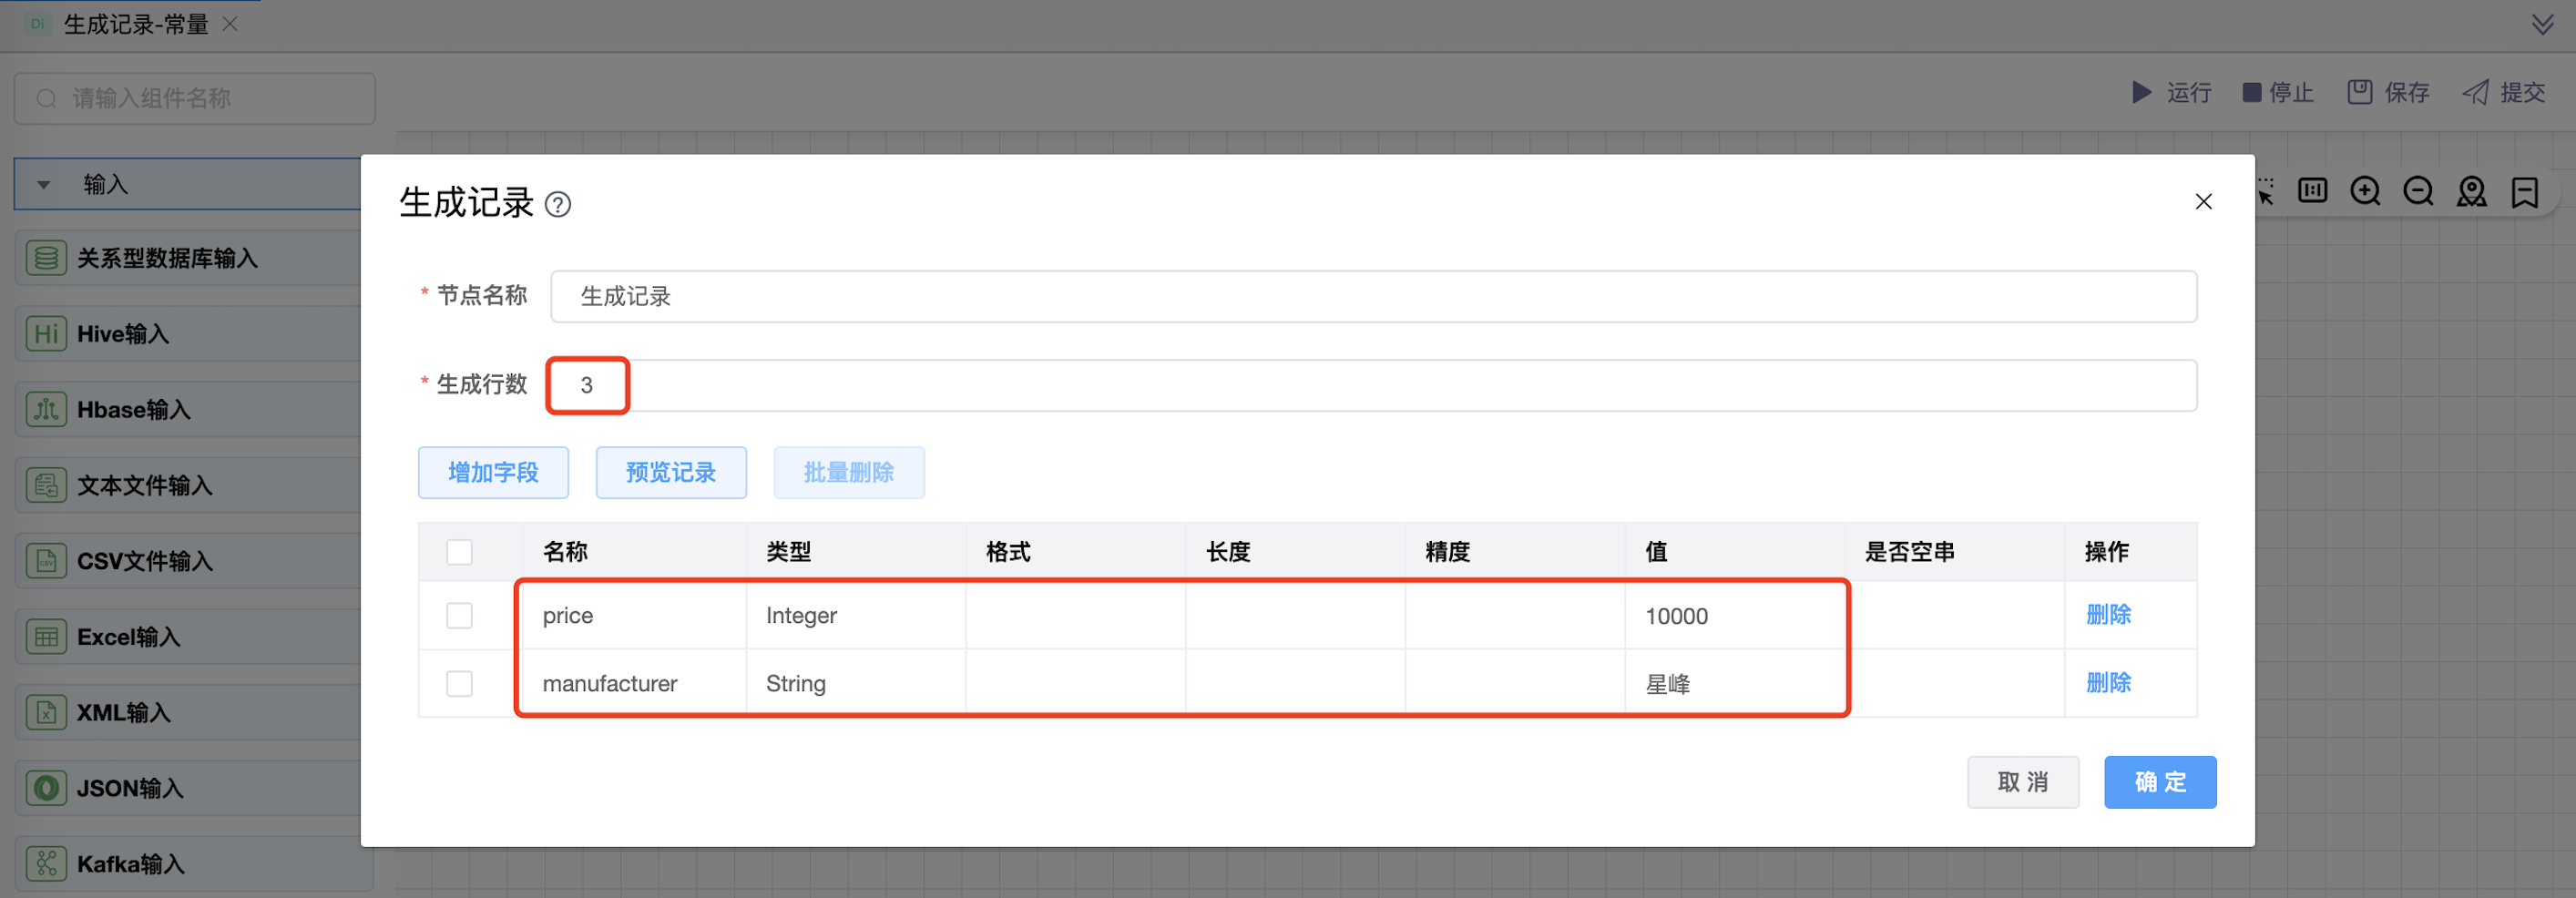Click the zoom in canvas icon
2576x898 pixels.
point(2365,191)
